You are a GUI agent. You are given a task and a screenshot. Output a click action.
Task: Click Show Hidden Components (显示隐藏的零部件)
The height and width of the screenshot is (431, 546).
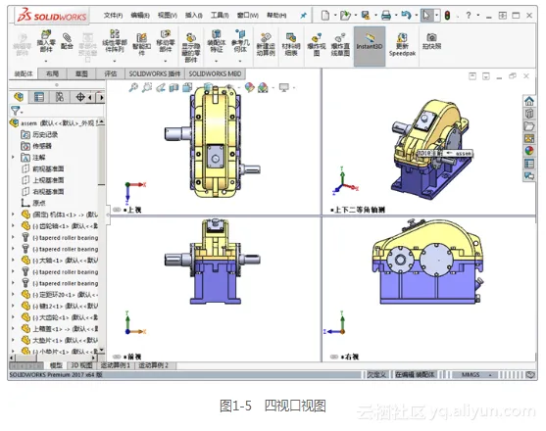(191, 48)
